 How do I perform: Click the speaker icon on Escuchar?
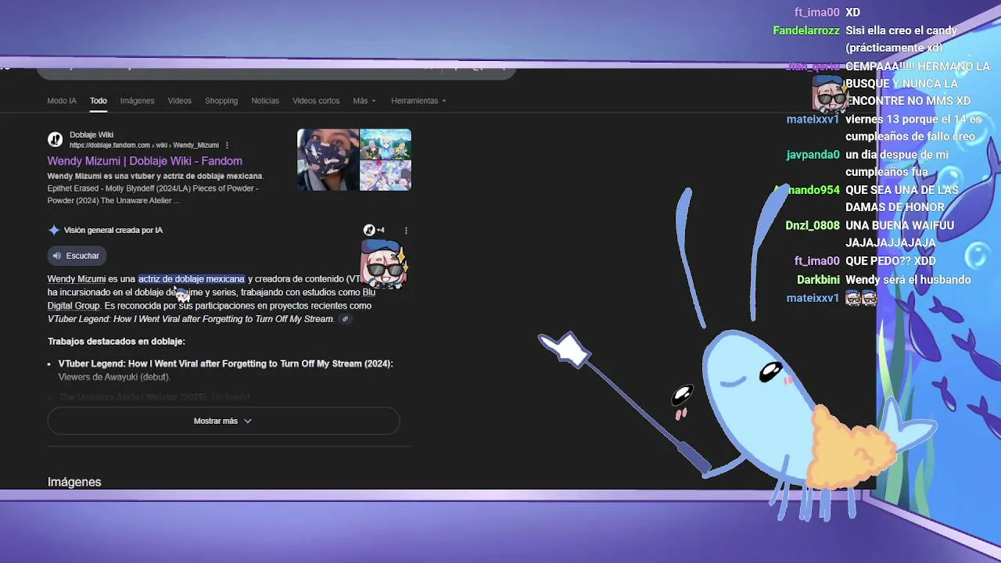tap(56, 256)
